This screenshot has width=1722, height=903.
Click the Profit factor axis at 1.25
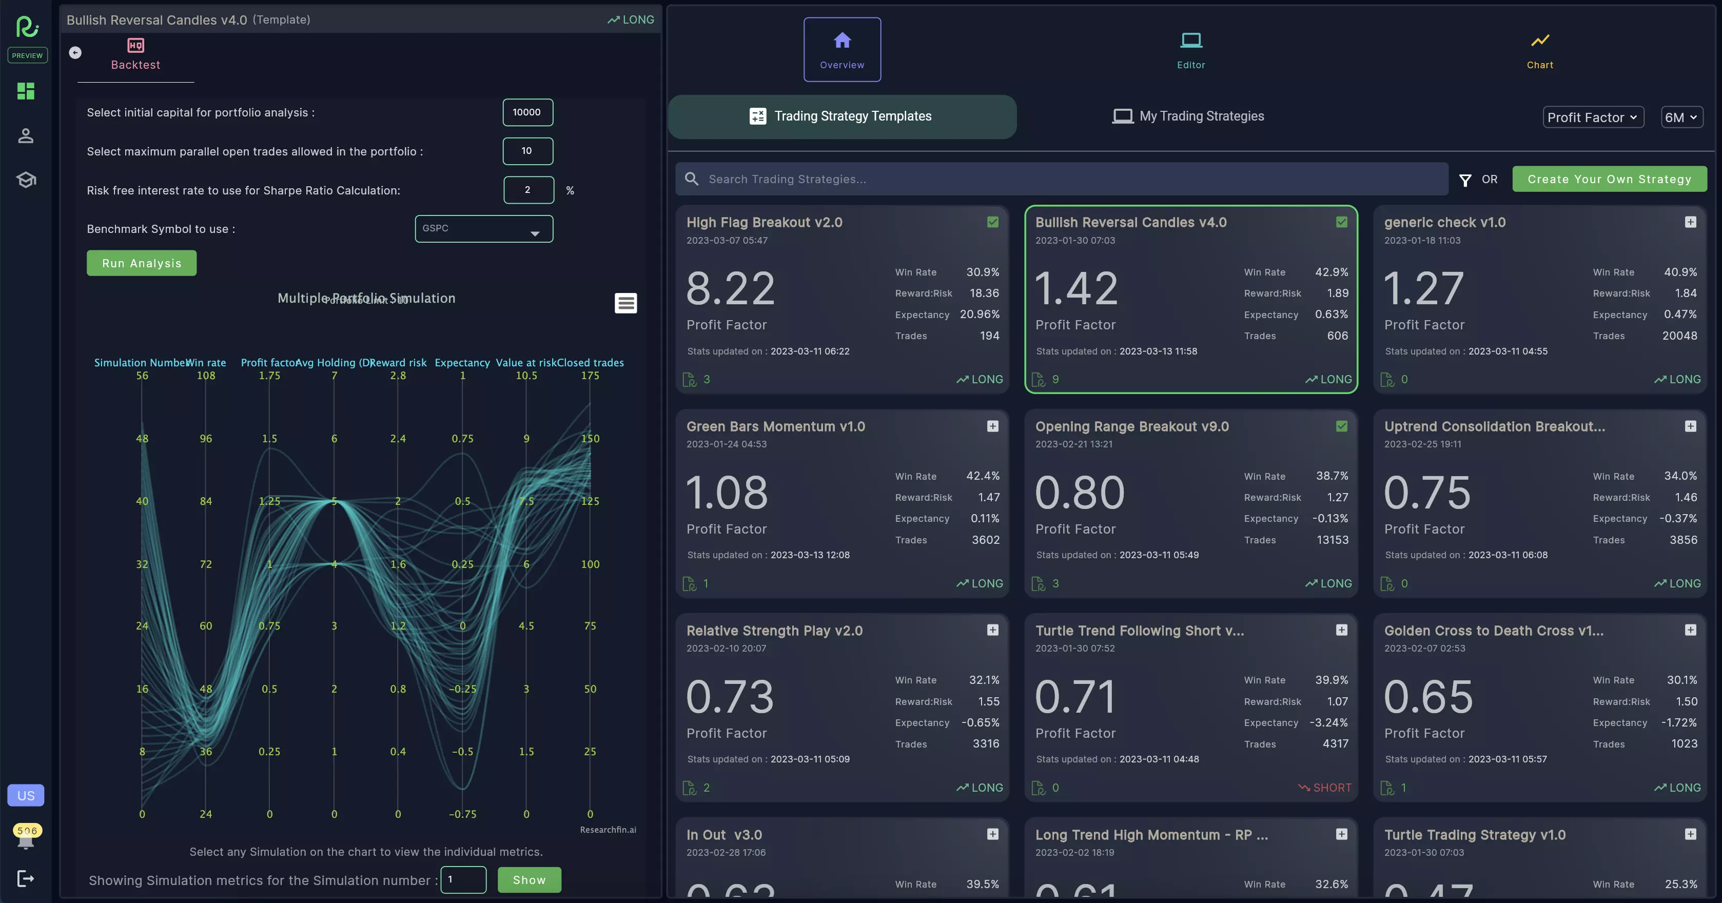pyautogui.click(x=269, y=501)
